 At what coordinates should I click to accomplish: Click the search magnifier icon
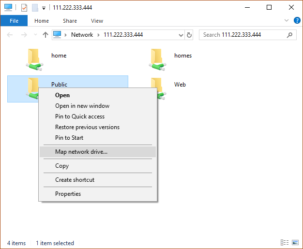(x=289, y=35)
